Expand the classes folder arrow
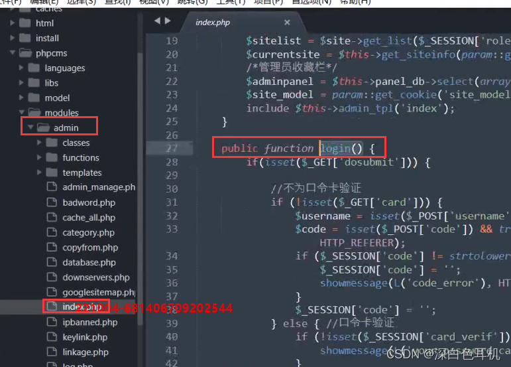This screenshot has height=367, width=511. pos(39,143)
